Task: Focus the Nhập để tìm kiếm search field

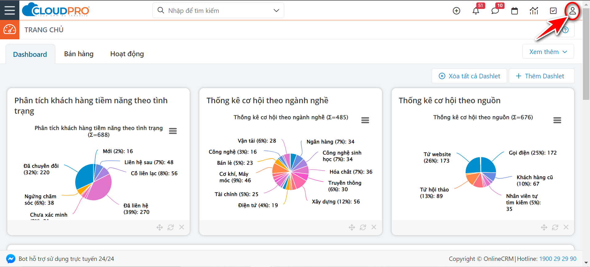Action: pos(218,10)
